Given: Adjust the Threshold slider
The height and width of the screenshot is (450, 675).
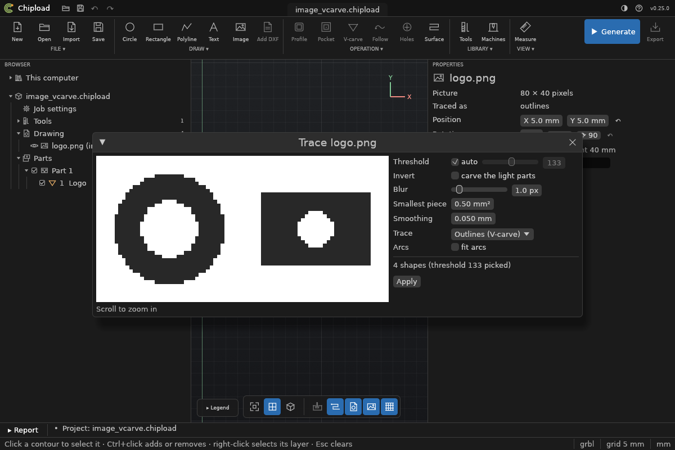Looking at the screenshot, I should click(x=510, y=162).
